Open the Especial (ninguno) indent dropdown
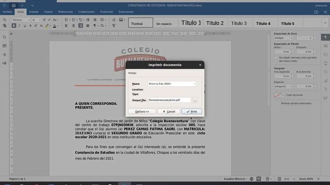 tap(284, 86)
